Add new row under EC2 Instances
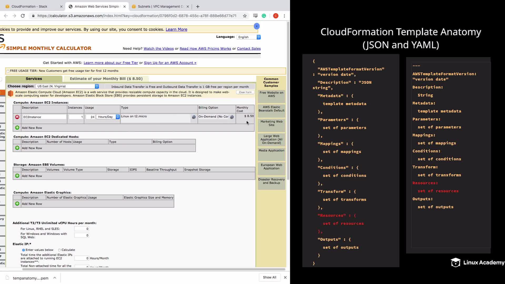 (17, 128)
